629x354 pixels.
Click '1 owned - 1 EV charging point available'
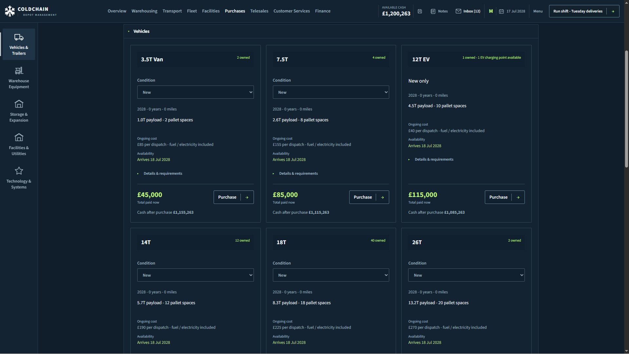click(491, 57)
